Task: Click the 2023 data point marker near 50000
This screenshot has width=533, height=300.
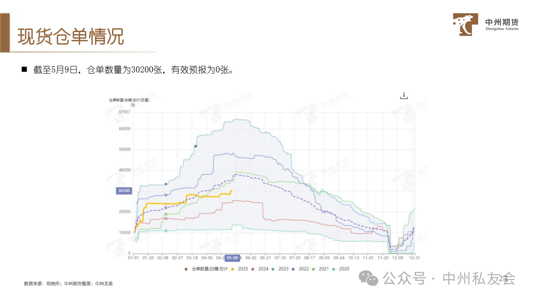Action: (196, 146)
